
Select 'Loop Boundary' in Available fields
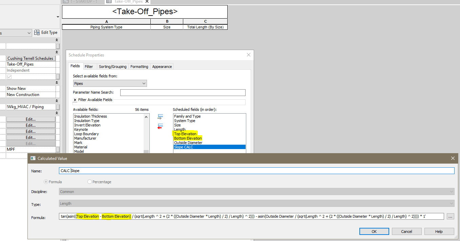(x=86, y=134)
